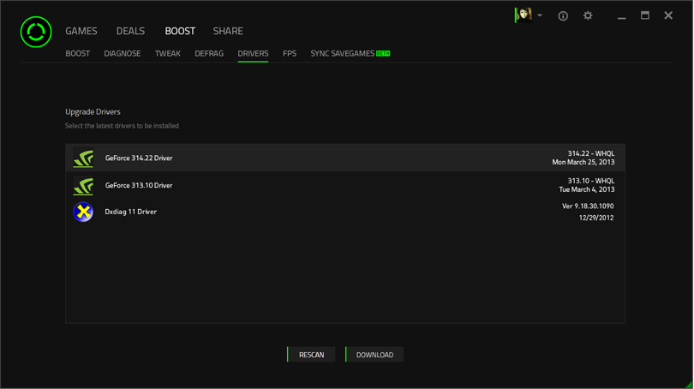Click the 'Ver 9.18.30.1090' version text
Viewport: 694px width, 389px height.
tap(588, 206)
